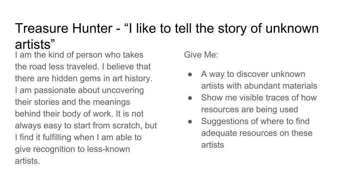Click bullet before 'Show me visible traces'

(x=190, y=98)
